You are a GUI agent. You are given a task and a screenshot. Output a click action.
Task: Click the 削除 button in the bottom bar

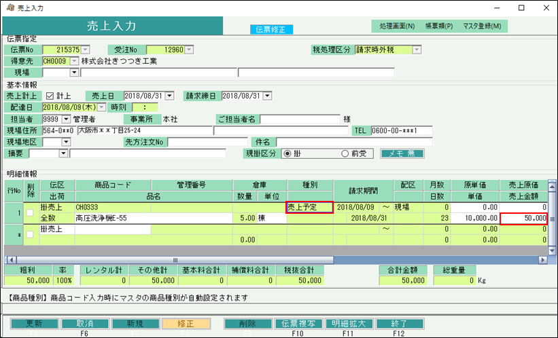[248, 324]
